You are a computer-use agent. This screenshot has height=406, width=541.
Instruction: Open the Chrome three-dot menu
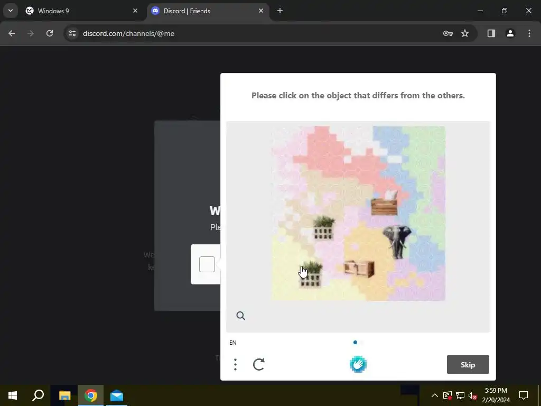click(x=529, y=33)
